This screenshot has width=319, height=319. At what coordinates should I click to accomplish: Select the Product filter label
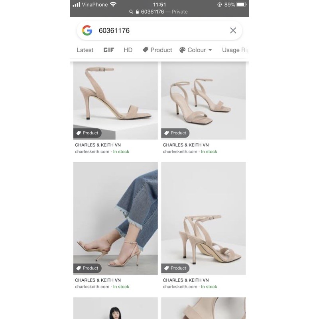click(x=161, y=50)
